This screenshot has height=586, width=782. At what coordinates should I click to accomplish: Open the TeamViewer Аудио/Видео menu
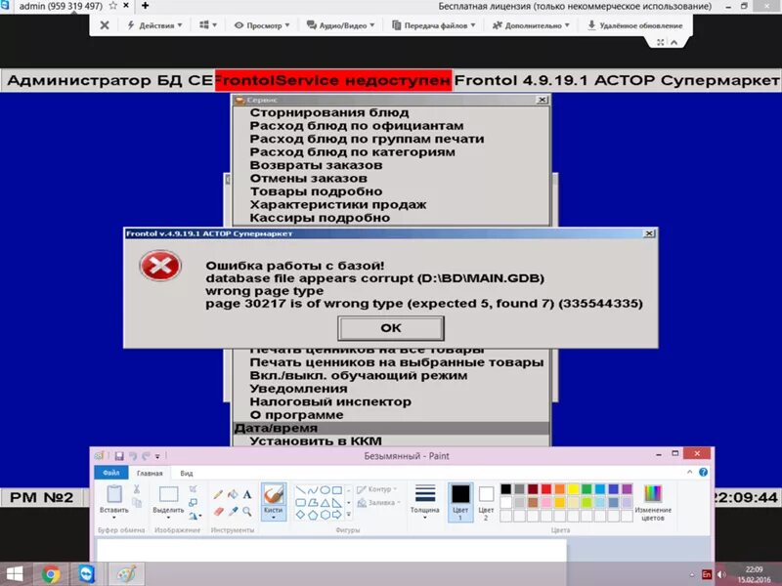click(340, 25)
